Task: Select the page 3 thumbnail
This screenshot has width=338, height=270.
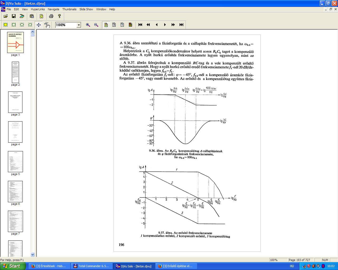Action: tap(15, 102)
